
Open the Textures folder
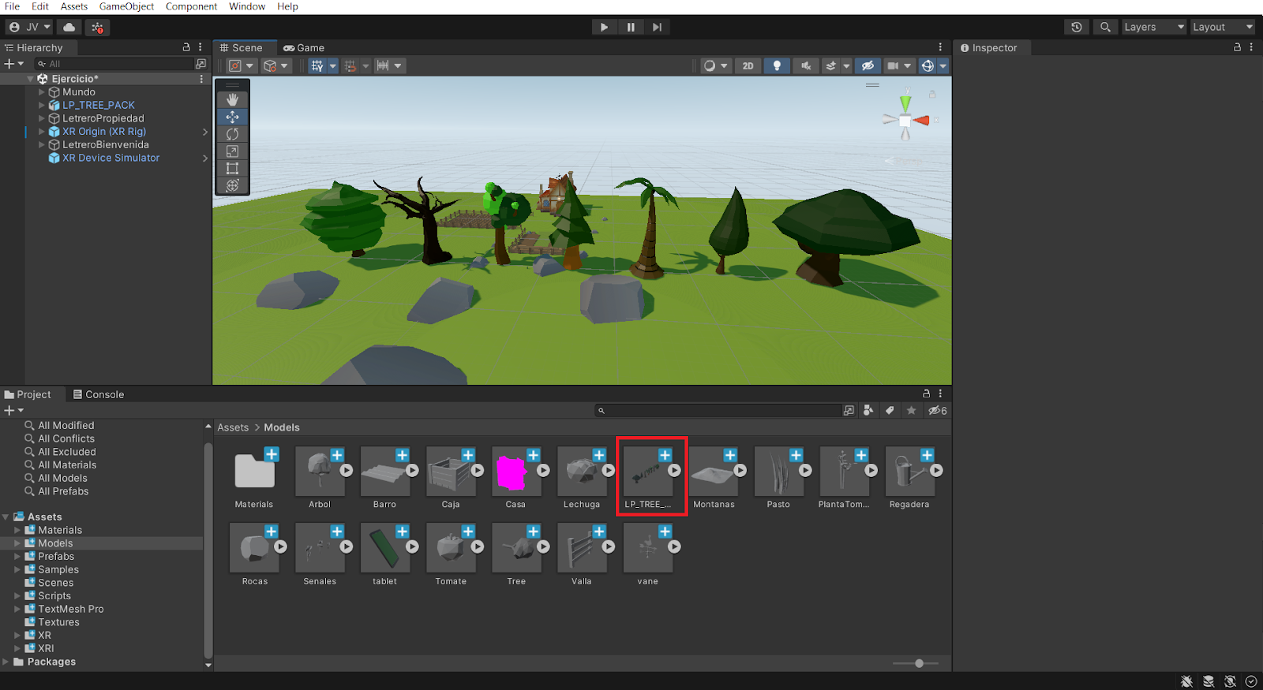click(x=58, y=622)
